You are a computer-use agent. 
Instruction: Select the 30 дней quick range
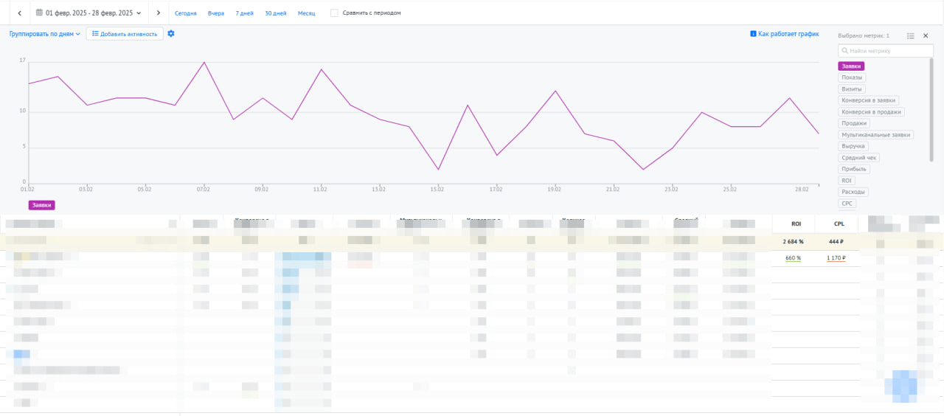[276, 13]
